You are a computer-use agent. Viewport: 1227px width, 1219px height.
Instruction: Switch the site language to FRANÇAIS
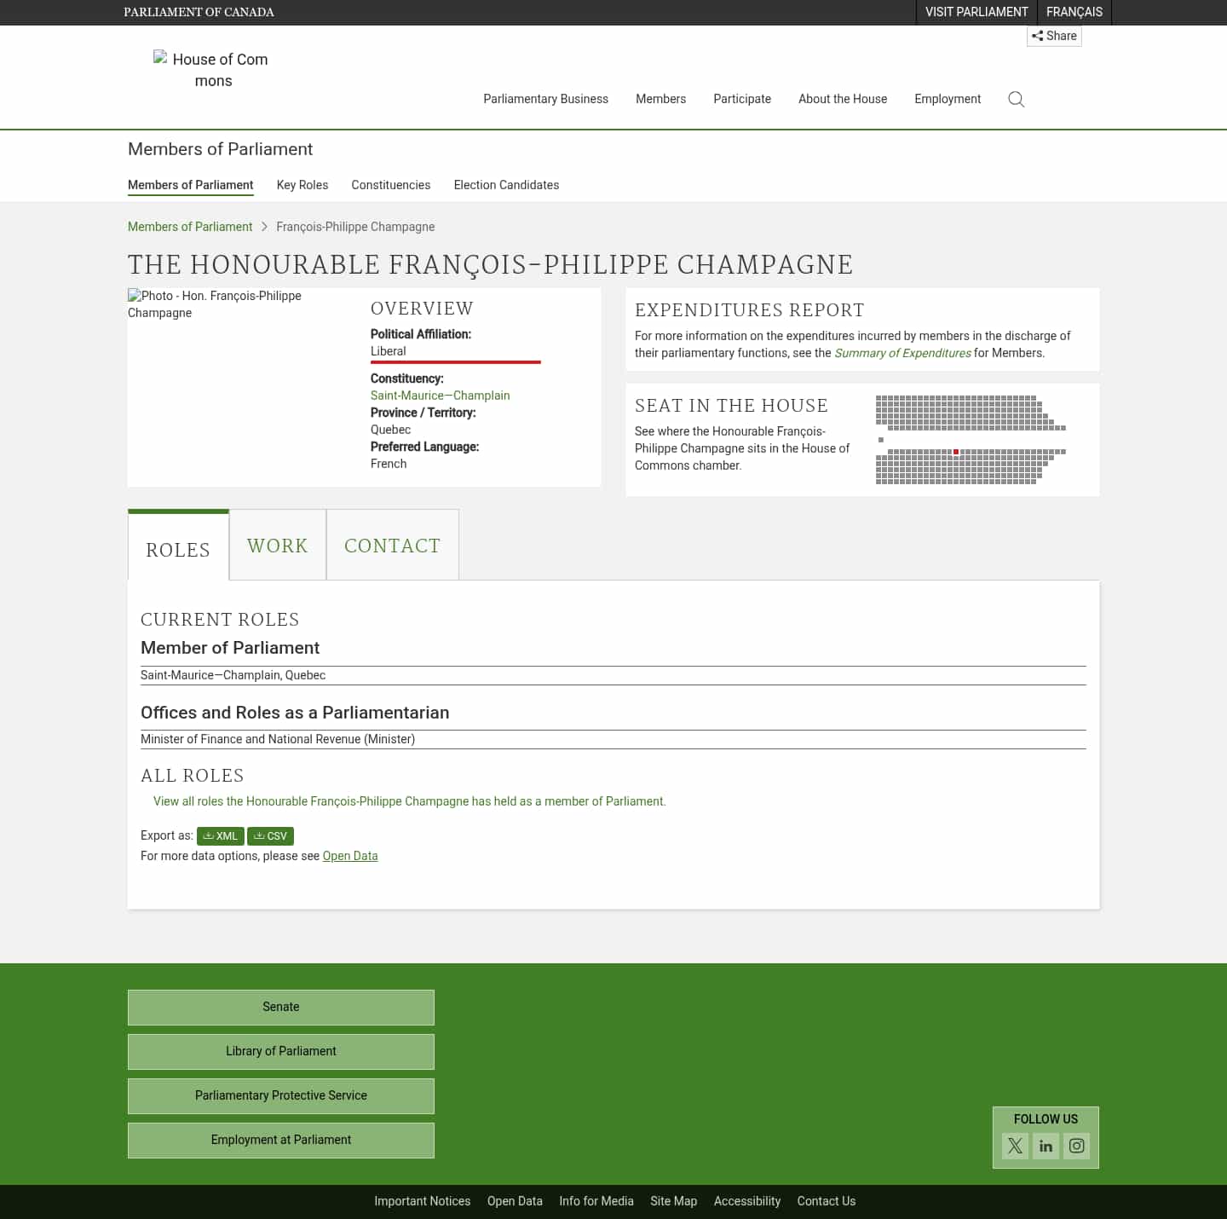coord(1074,12)
